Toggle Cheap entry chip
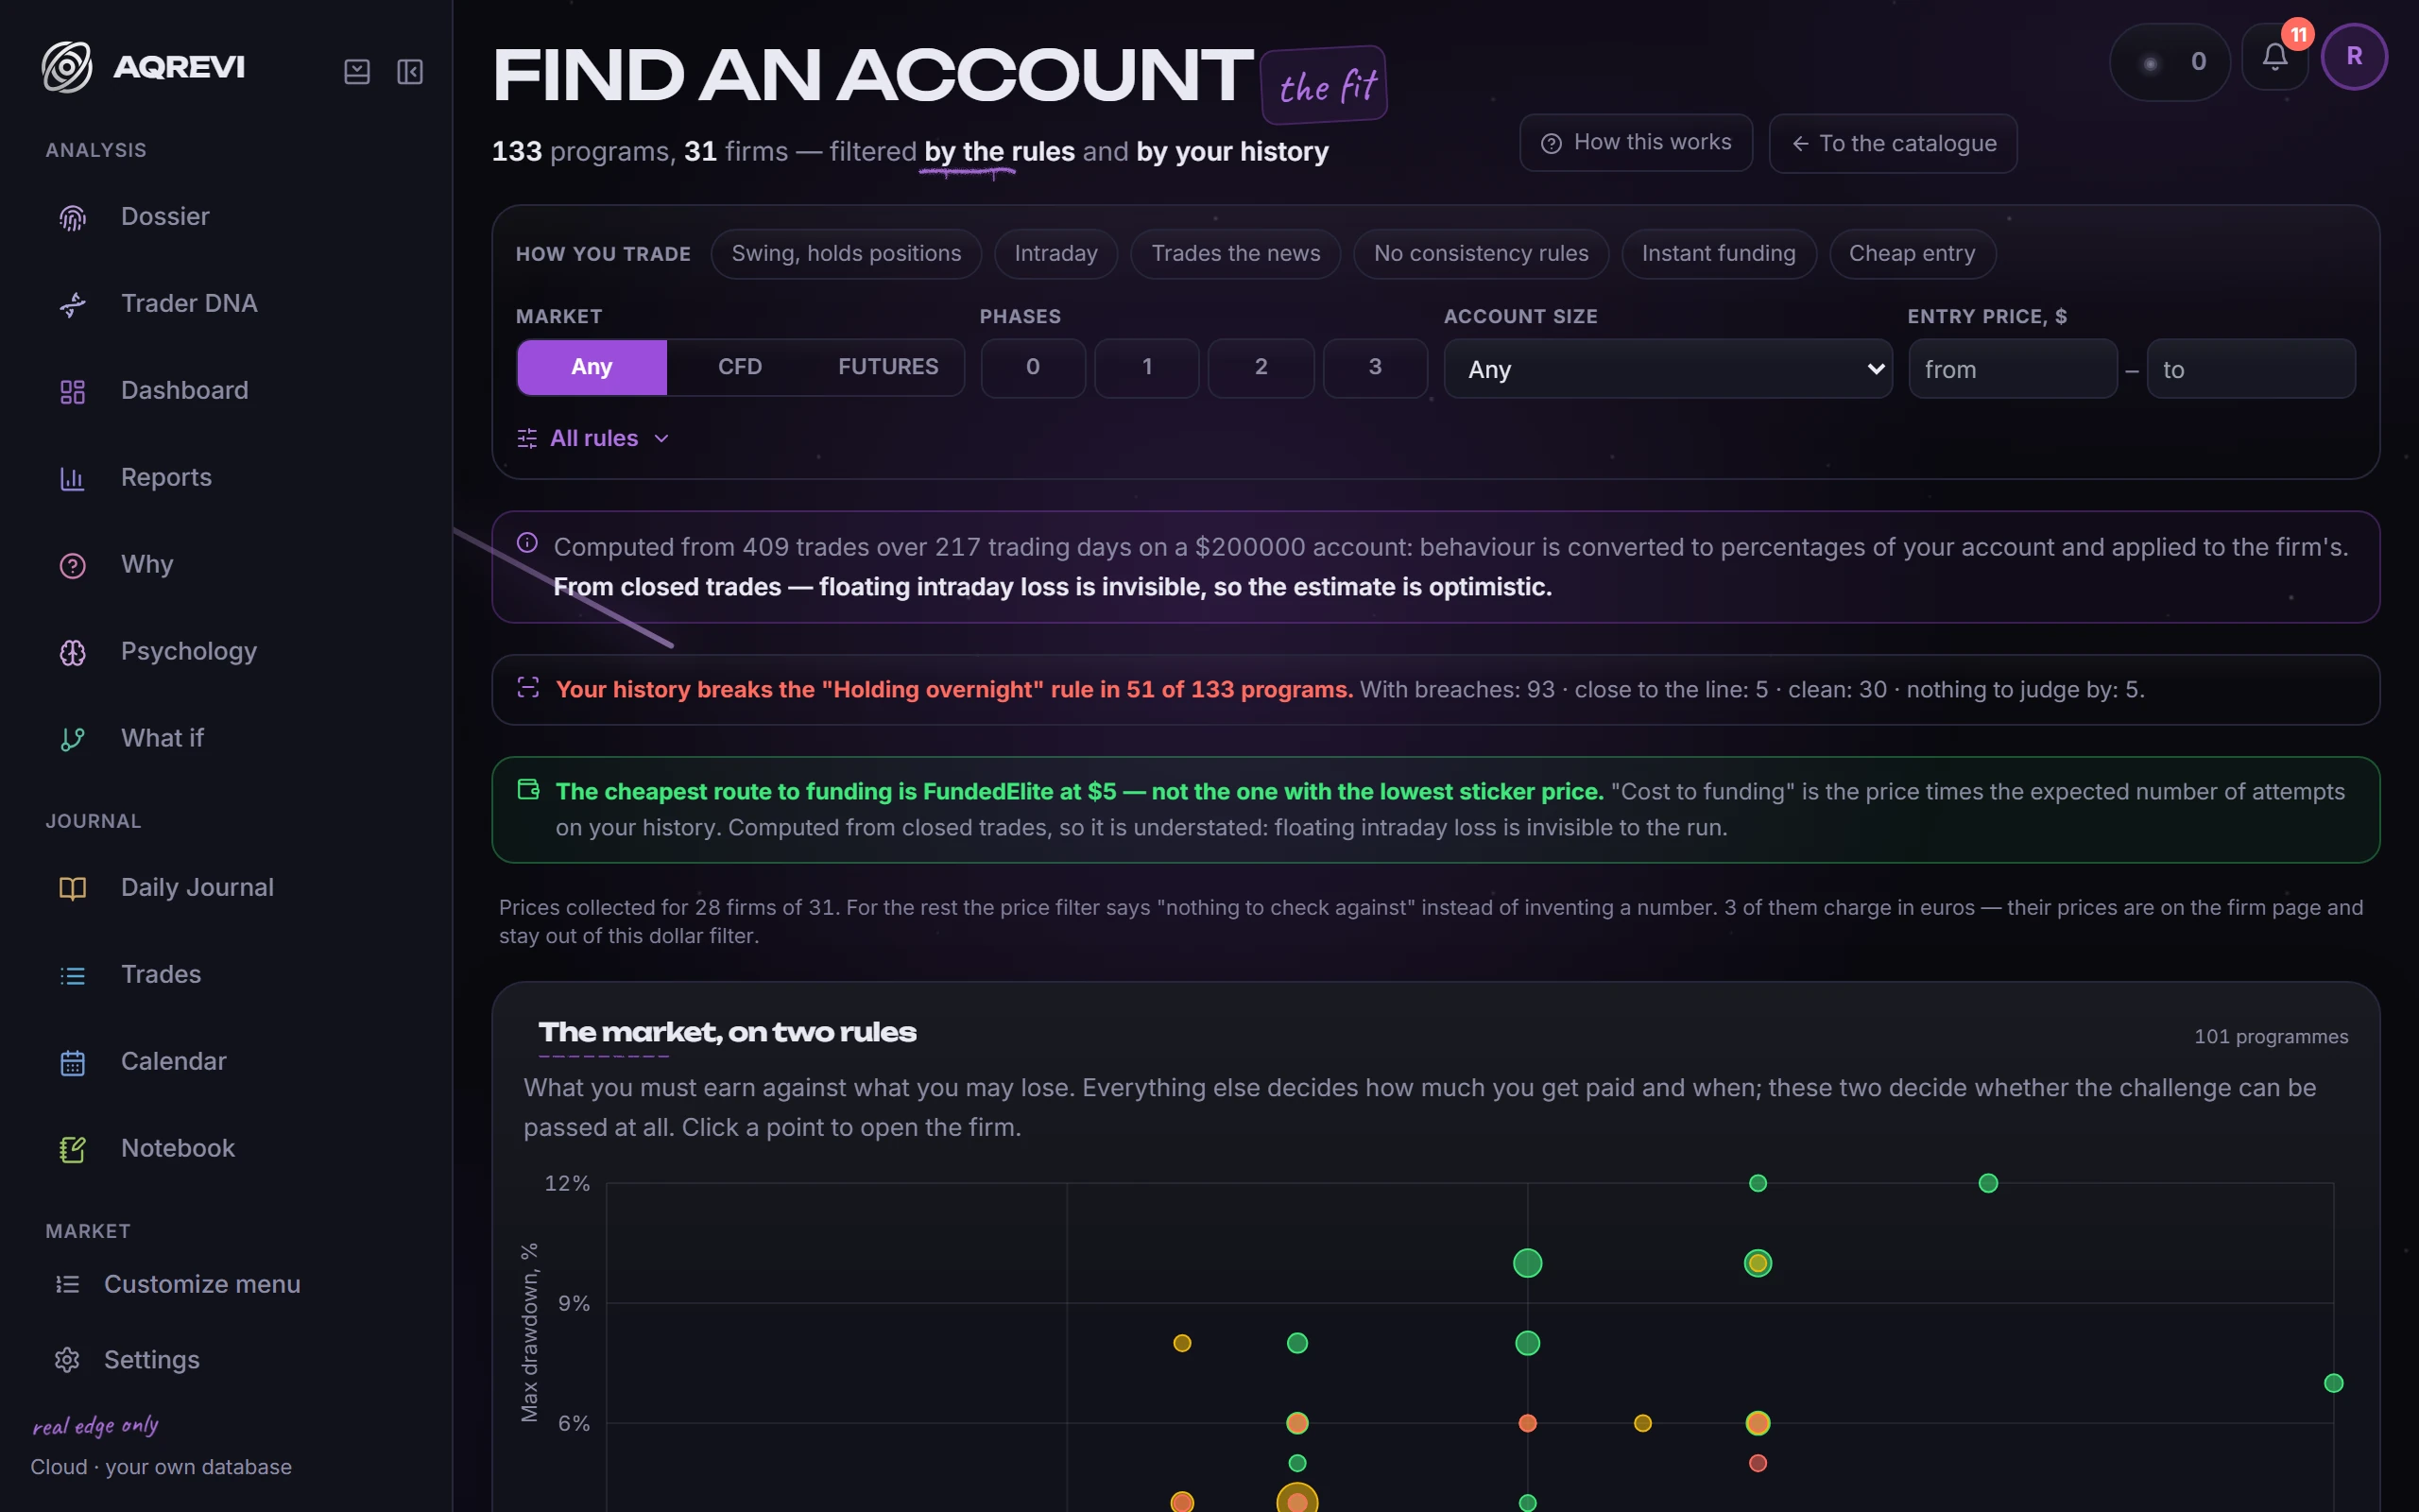The image size is (2419, 1512). (1913, 254)
